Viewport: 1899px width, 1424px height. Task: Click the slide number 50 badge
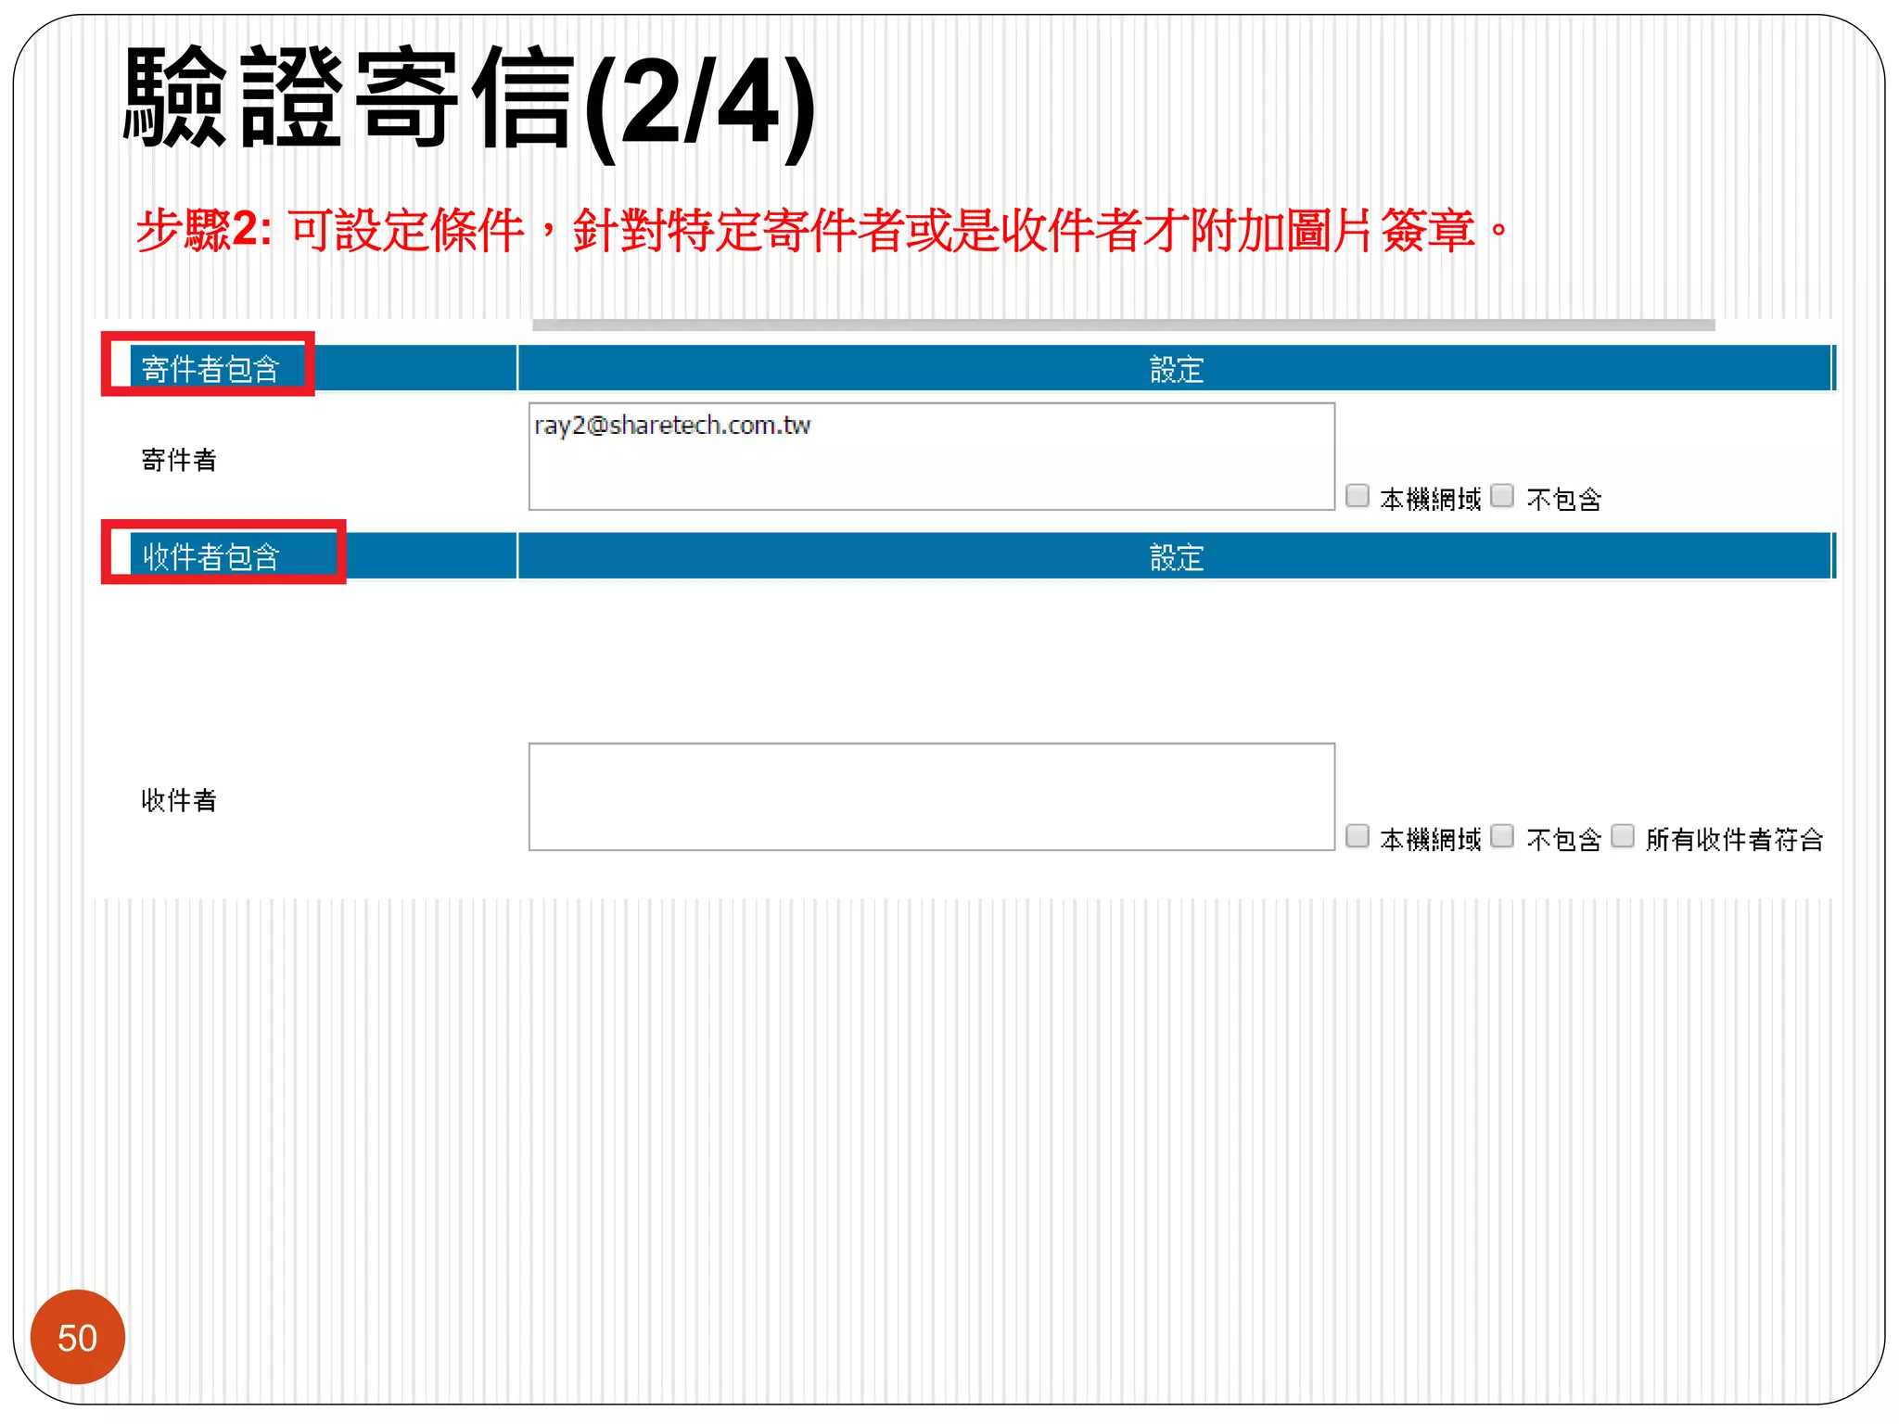(x=78, y=1337)
